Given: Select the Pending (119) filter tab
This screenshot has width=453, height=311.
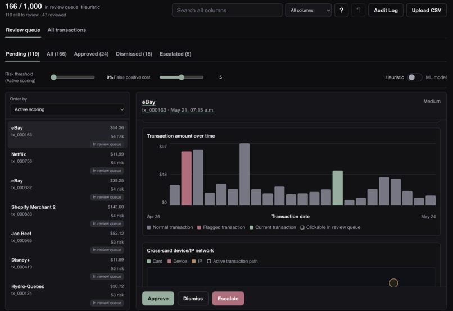Looking at the screenshot, I should pyautogui.click(x=22, y=54).
